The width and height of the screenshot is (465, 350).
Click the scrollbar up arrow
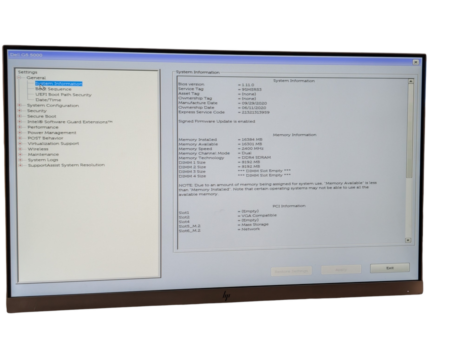[x=410, y=81]
